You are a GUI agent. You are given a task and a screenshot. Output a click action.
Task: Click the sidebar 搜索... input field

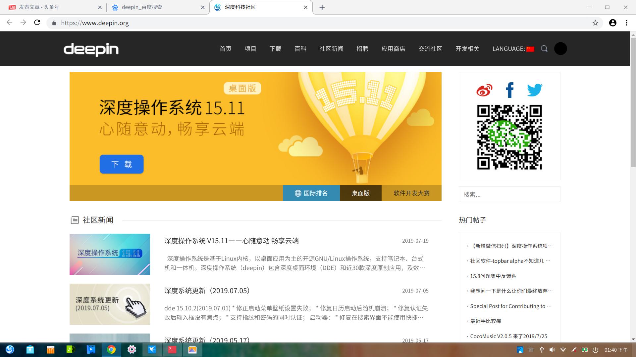(509, 194)
